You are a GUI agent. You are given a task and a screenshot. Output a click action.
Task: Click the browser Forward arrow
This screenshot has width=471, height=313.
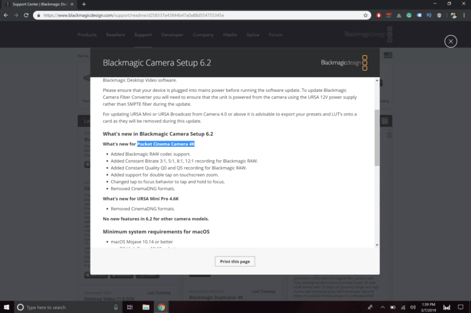(x=16, y=15)
